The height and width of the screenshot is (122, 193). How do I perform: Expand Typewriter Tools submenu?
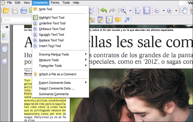pyautogui.click(x=60, y=66)
